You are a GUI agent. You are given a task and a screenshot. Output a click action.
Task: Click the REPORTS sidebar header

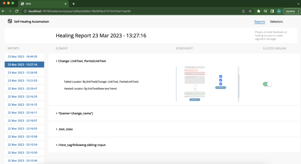14,48
